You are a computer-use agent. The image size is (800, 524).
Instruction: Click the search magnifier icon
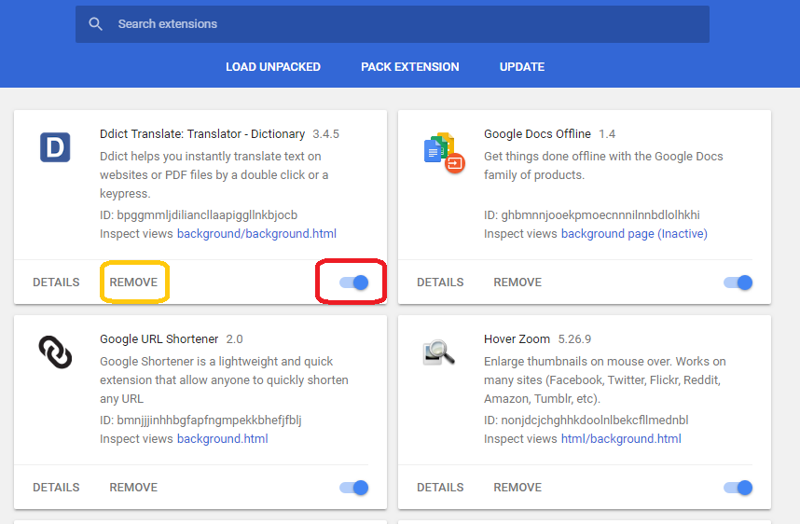(x=95, y=24)
